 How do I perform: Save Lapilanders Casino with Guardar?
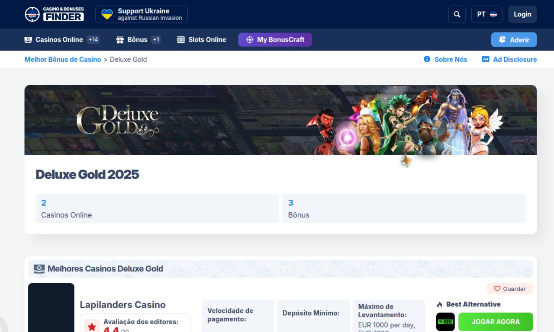tap(510, 289)
